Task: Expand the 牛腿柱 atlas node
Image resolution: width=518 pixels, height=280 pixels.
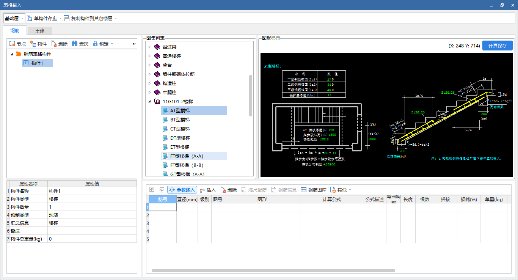Action: coord(149,92)
